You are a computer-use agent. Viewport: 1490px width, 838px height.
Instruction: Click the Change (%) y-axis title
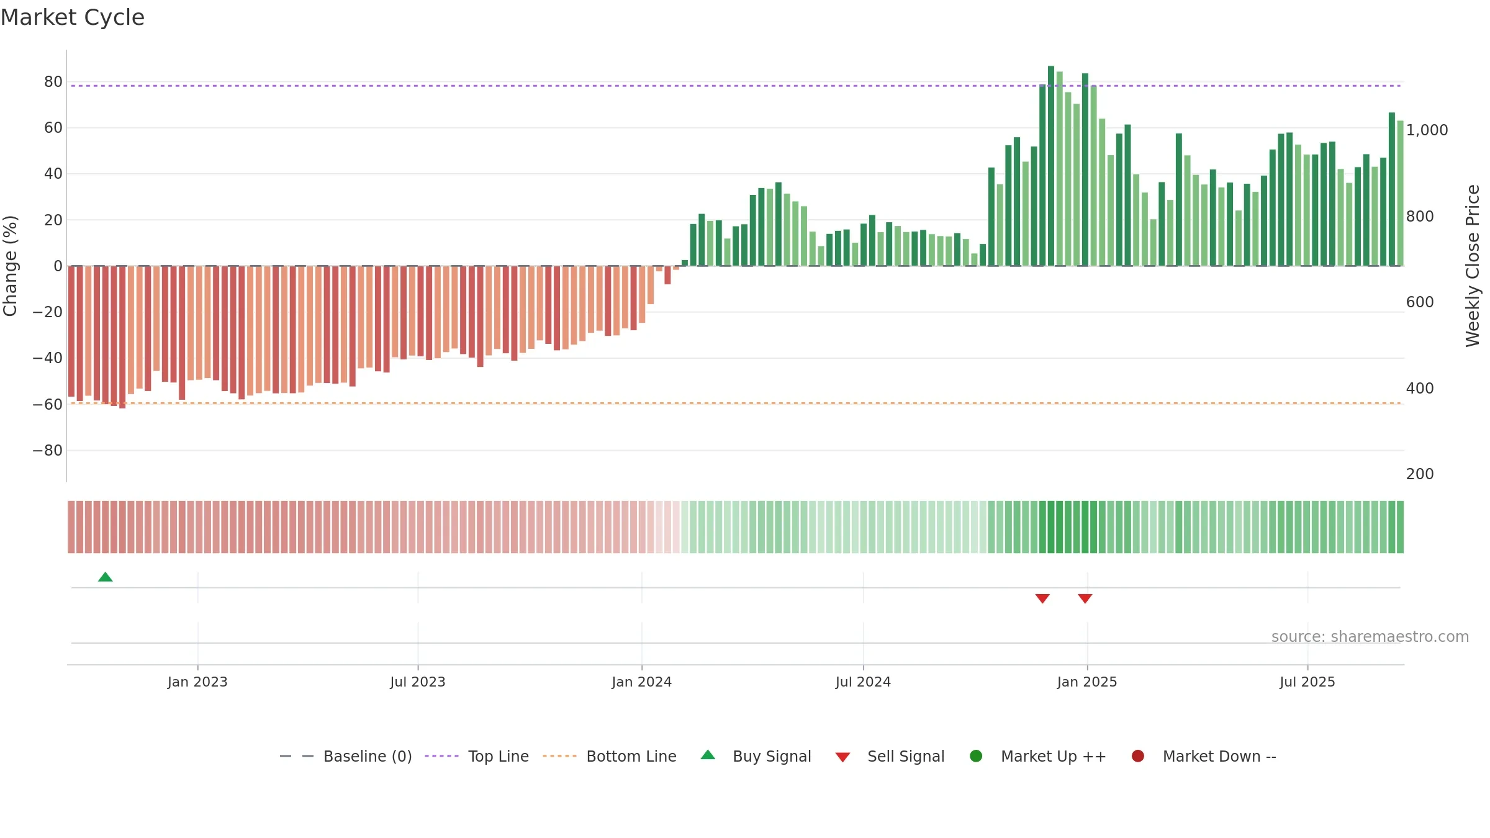point(11,266)
